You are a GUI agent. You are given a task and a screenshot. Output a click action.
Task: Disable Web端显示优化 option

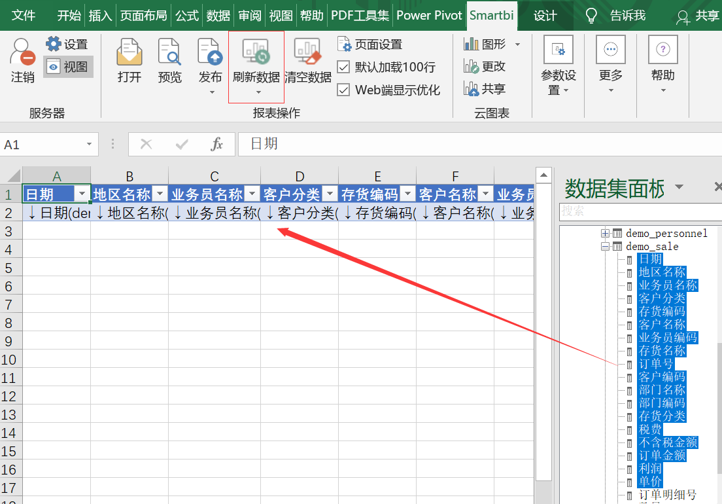click(x=343, y=90)
